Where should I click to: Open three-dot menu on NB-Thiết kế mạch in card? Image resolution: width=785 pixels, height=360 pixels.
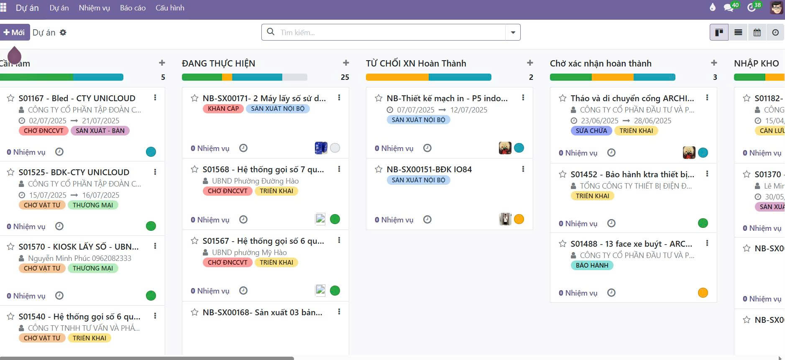click(523, 98)
